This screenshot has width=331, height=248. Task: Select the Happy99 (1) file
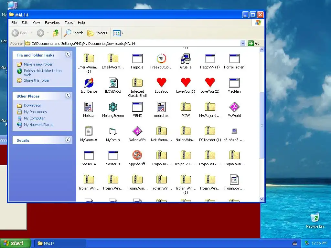210,58
